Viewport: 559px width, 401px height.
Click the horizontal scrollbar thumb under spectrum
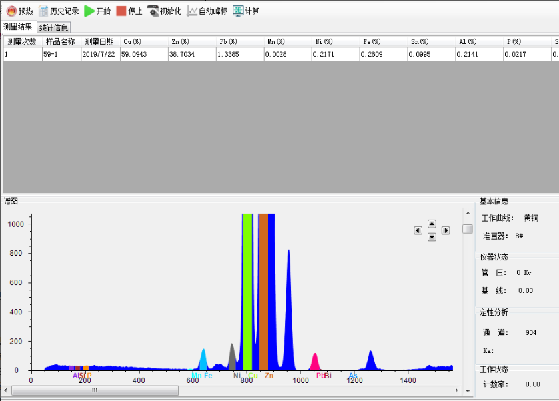[x=94, y=390]
